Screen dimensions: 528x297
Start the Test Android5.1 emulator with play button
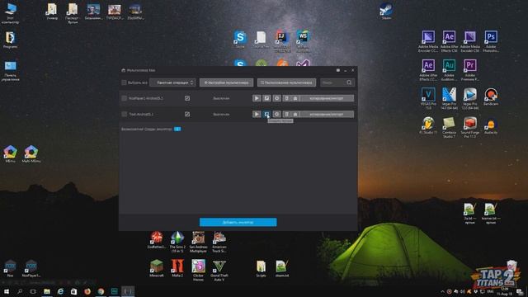257,114
